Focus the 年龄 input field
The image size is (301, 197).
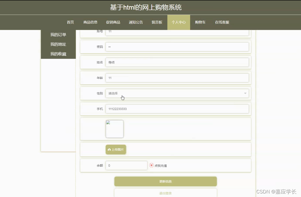point(177,78)
